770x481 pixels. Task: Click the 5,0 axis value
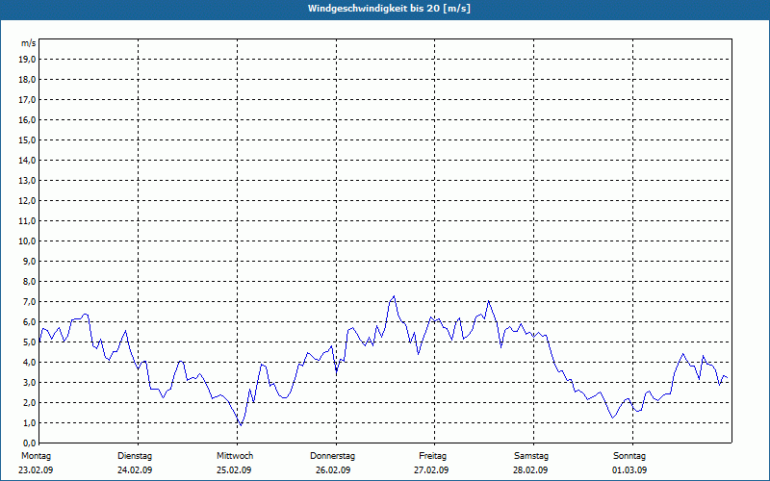(x=29, y=342)
